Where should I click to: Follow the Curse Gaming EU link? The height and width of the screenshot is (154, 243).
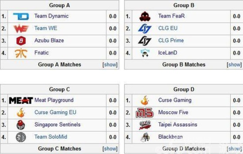[x=55, y=112]
